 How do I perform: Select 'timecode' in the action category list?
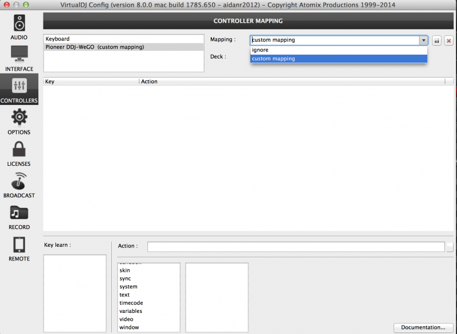pos(149,303)
